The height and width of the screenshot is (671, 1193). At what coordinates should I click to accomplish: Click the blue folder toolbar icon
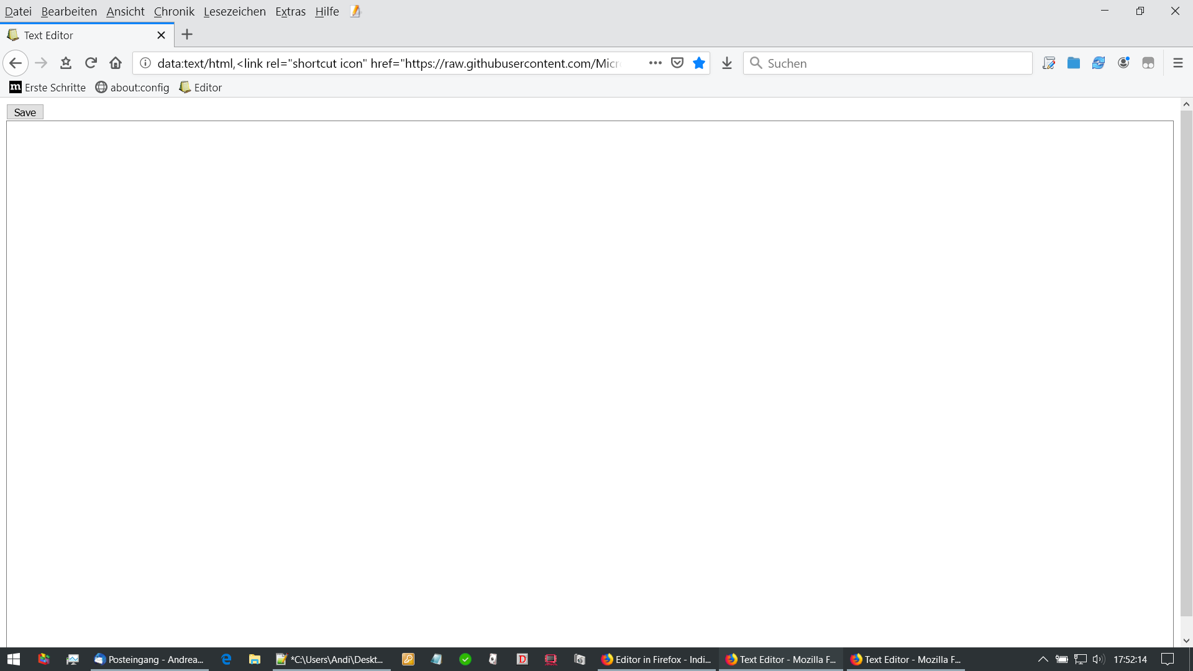point(1074,63)
